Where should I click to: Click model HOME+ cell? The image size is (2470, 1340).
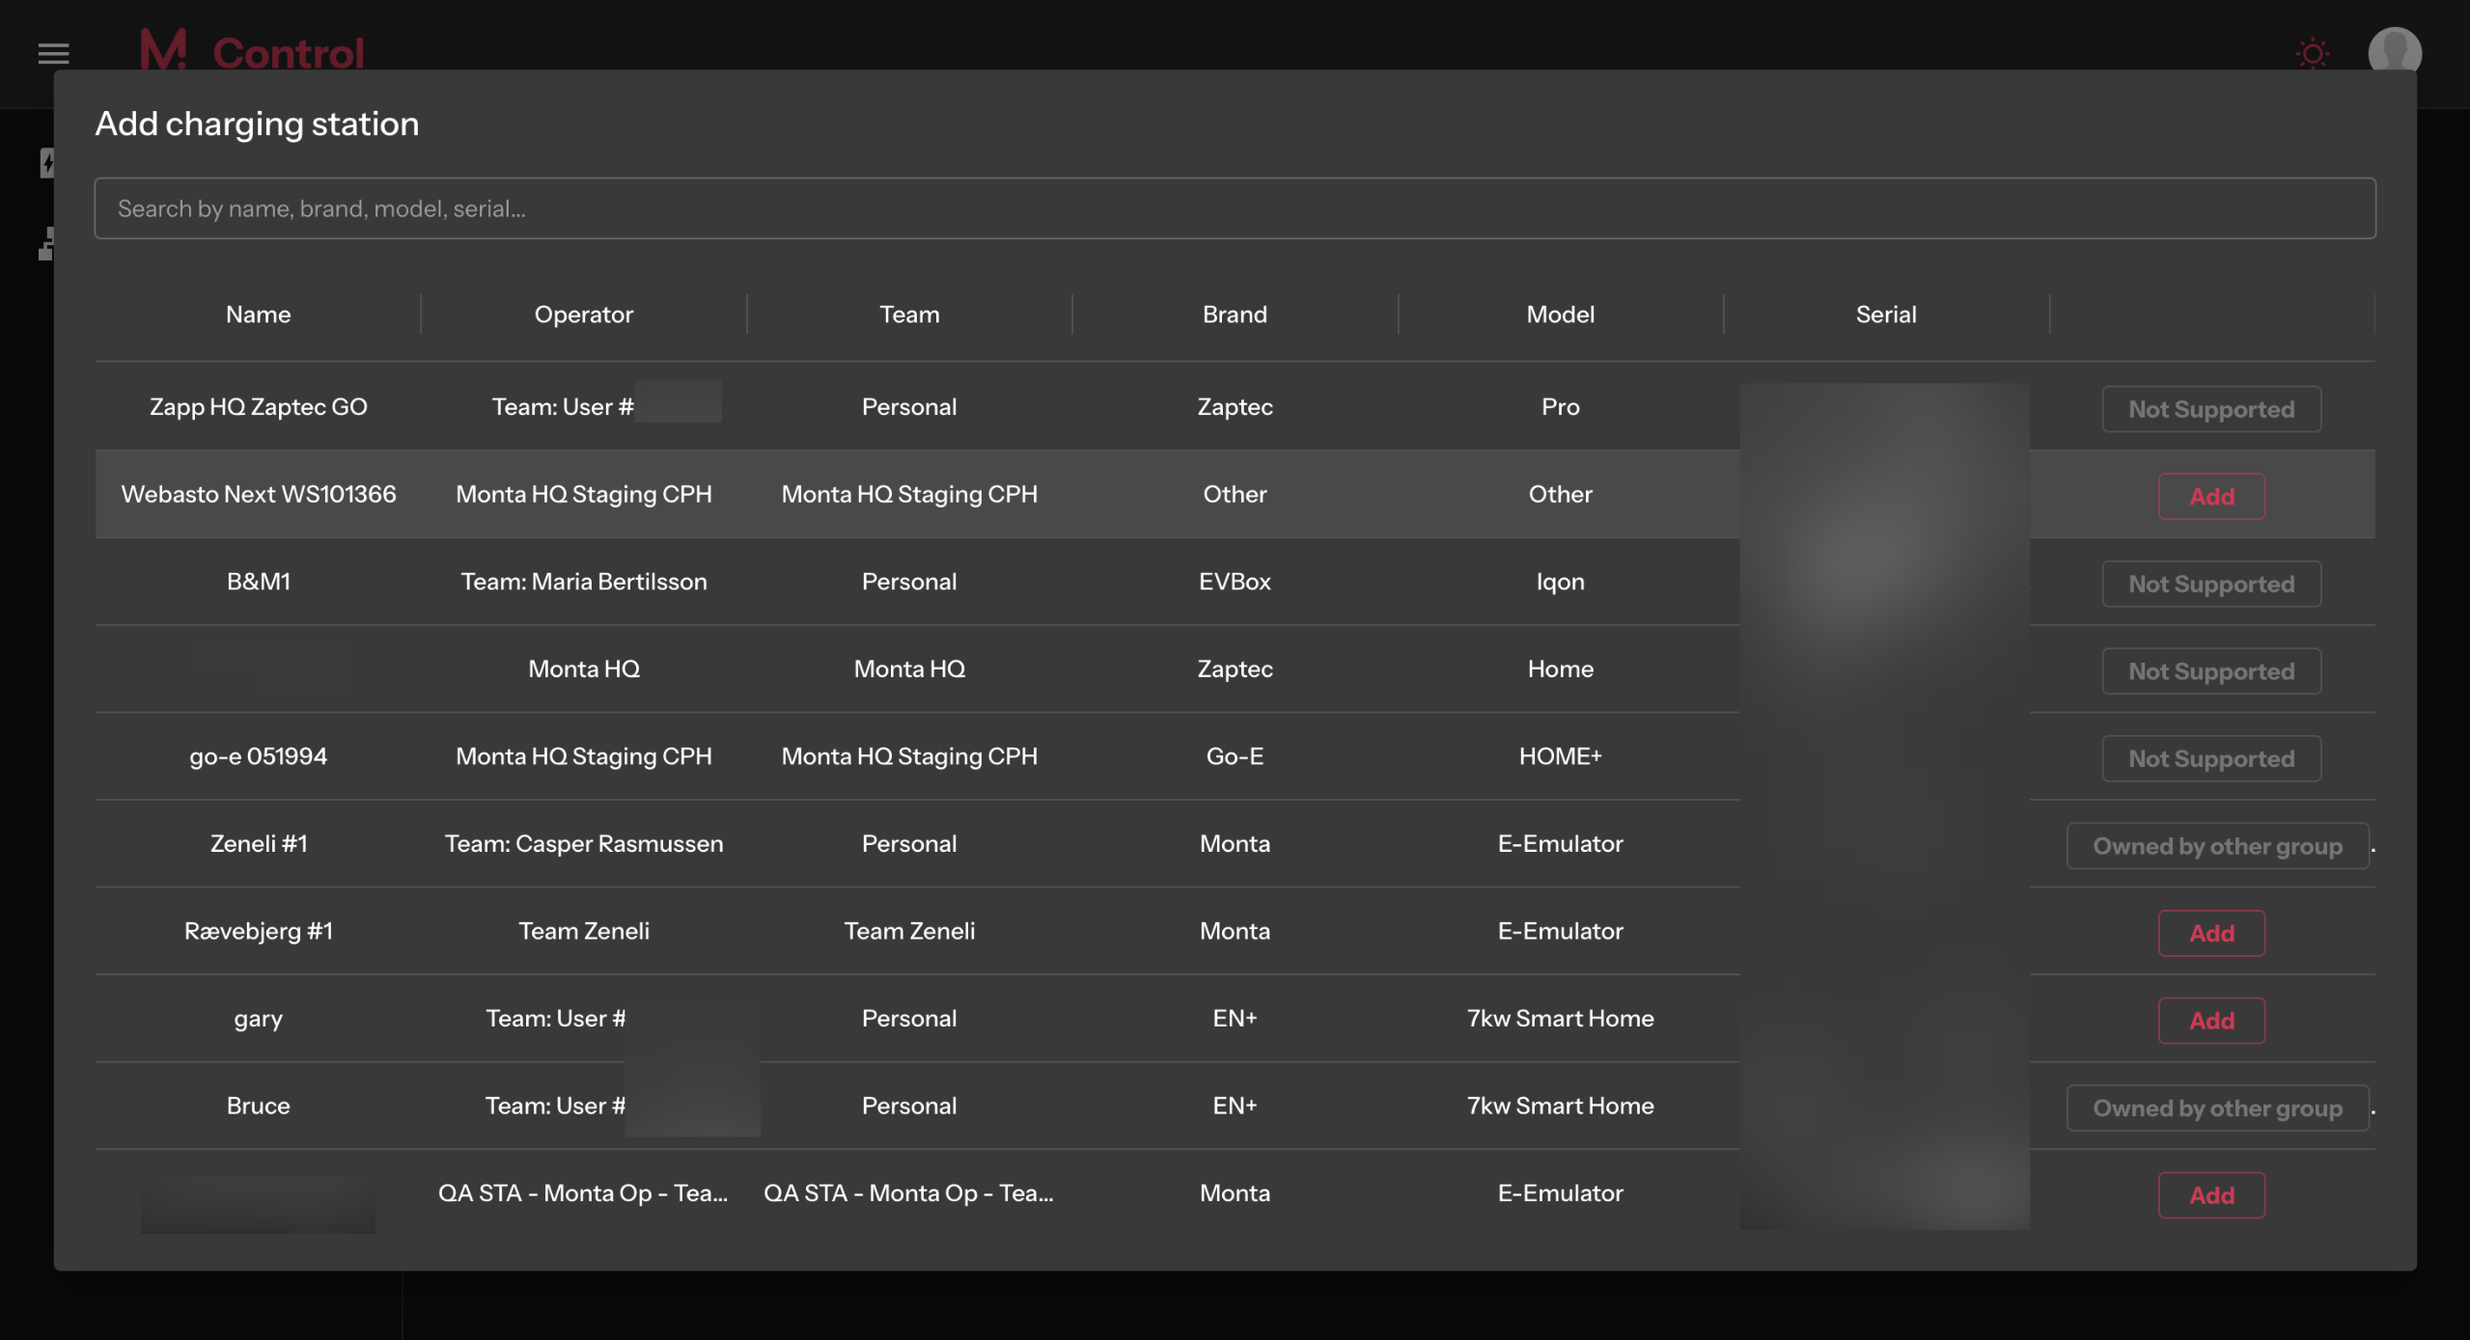point(1560,756)
